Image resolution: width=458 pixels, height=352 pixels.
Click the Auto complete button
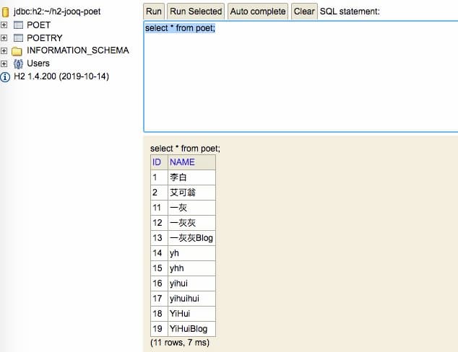[258, 12]
